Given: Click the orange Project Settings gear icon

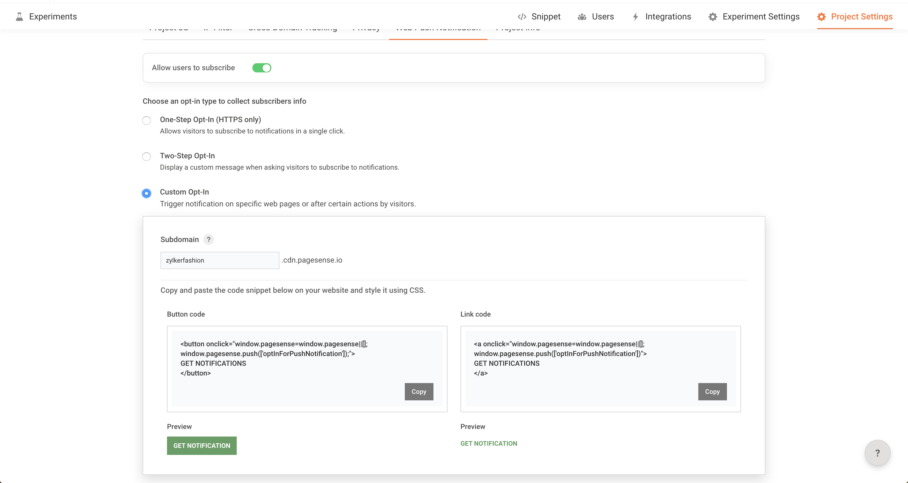Looking at the screenshot, I should (x=821, y=16).
